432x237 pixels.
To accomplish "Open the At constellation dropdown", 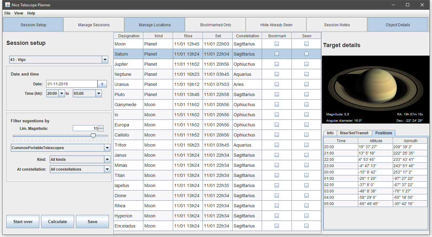I will [x=107, y=169].
